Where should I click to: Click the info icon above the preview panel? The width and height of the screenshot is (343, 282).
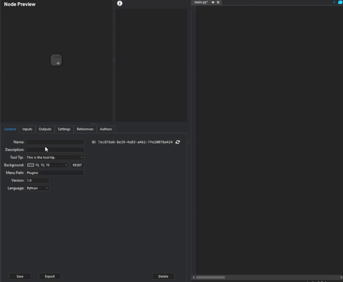(x=120, y=3)
